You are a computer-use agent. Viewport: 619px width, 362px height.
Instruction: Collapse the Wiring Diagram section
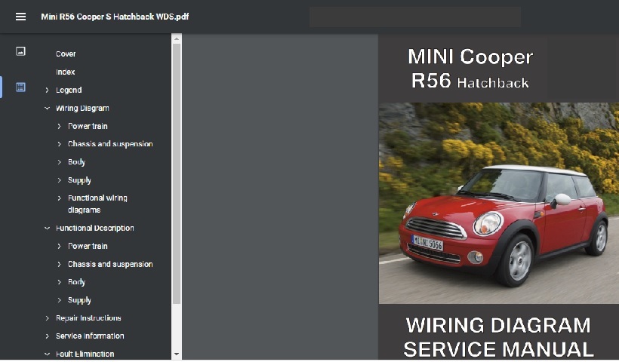[47, 108]
